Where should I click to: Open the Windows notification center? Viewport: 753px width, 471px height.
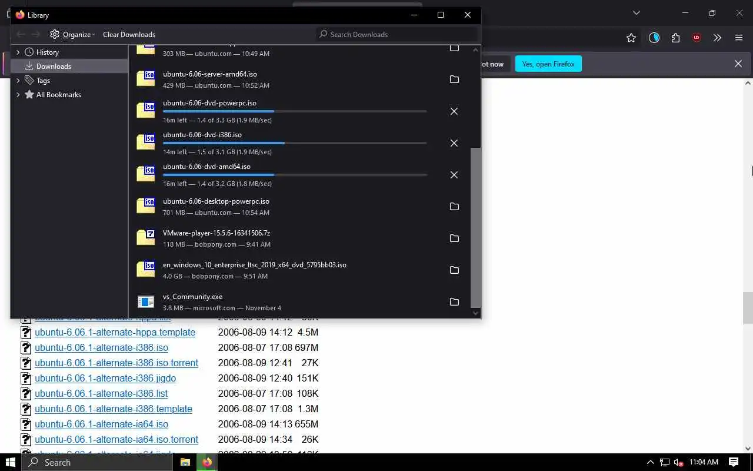(x=734, y=462)
